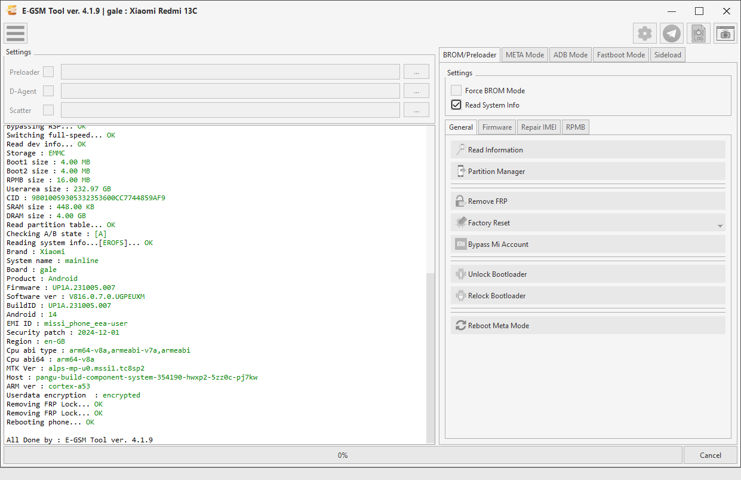Click the Host pangu-build line
The image size is (741, 480).
pyautogui.click(x=132, y=377)
